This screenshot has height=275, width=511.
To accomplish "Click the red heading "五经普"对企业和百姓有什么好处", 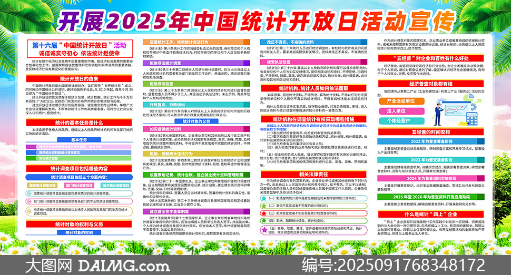I will click(431, 58).
